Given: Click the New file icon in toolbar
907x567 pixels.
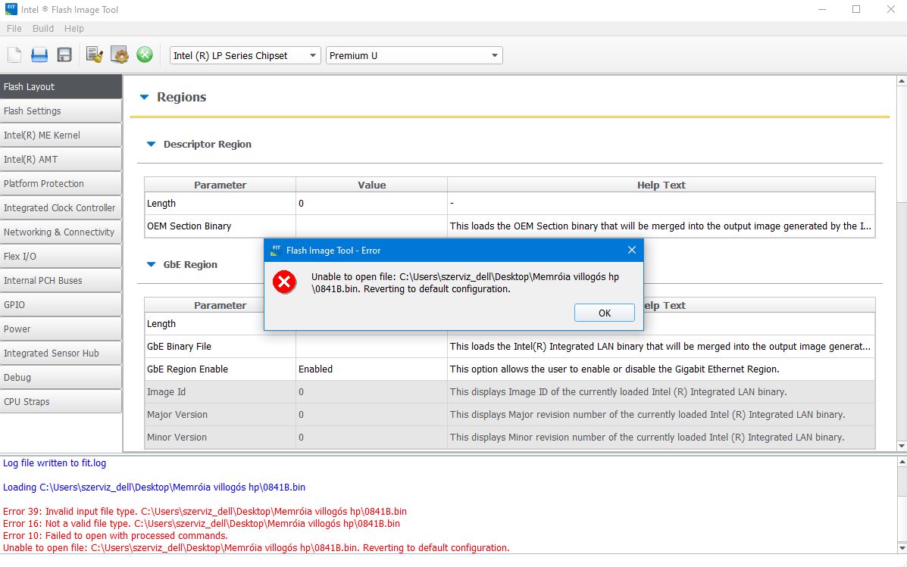Looking at the screenshot, I should [x=14, y=55].
